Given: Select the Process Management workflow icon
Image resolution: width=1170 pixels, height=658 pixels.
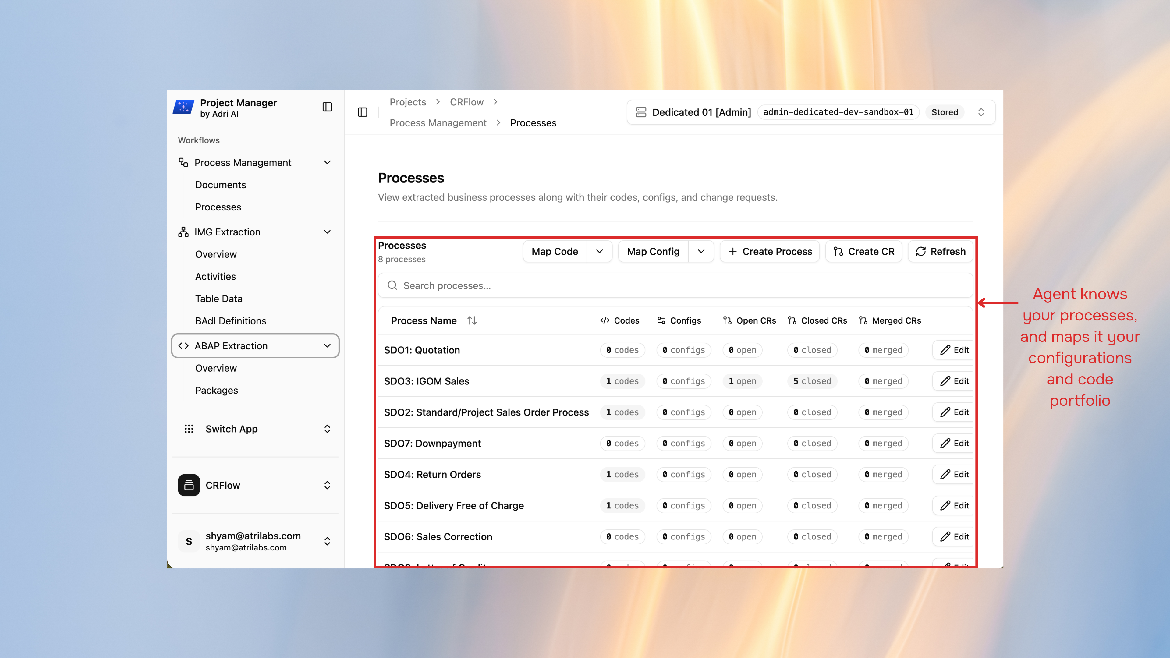Looking at the screenshot, I should (x=183, y=162).
